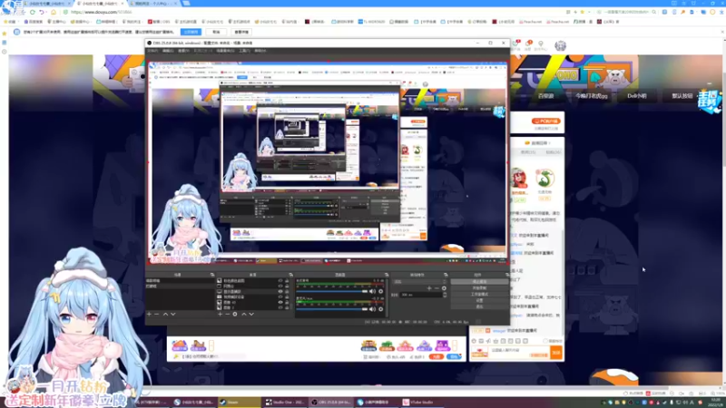726x408 pixels.
Task: Toggle visibility of fifth source in OBS list
Action: (x=280, y=302)
